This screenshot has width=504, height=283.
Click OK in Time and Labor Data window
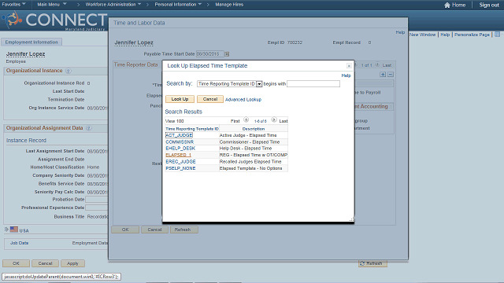point(125,230)
